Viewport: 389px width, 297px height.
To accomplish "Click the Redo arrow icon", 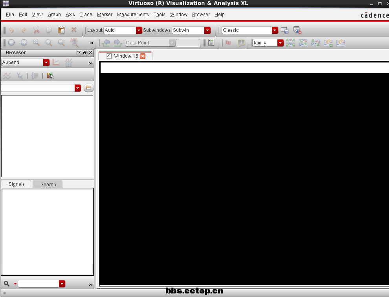I will pos(24,30).
